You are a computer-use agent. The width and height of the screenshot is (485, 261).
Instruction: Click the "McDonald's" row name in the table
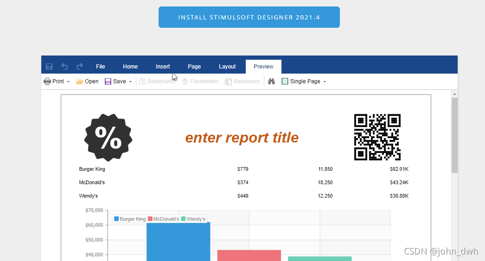point(92,182)
